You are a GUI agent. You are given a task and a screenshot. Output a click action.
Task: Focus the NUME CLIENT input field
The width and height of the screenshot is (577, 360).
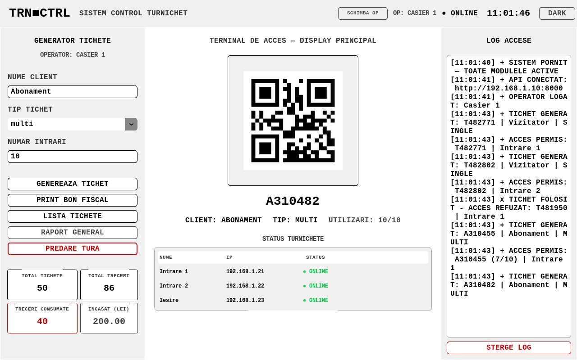coord(73,92)
